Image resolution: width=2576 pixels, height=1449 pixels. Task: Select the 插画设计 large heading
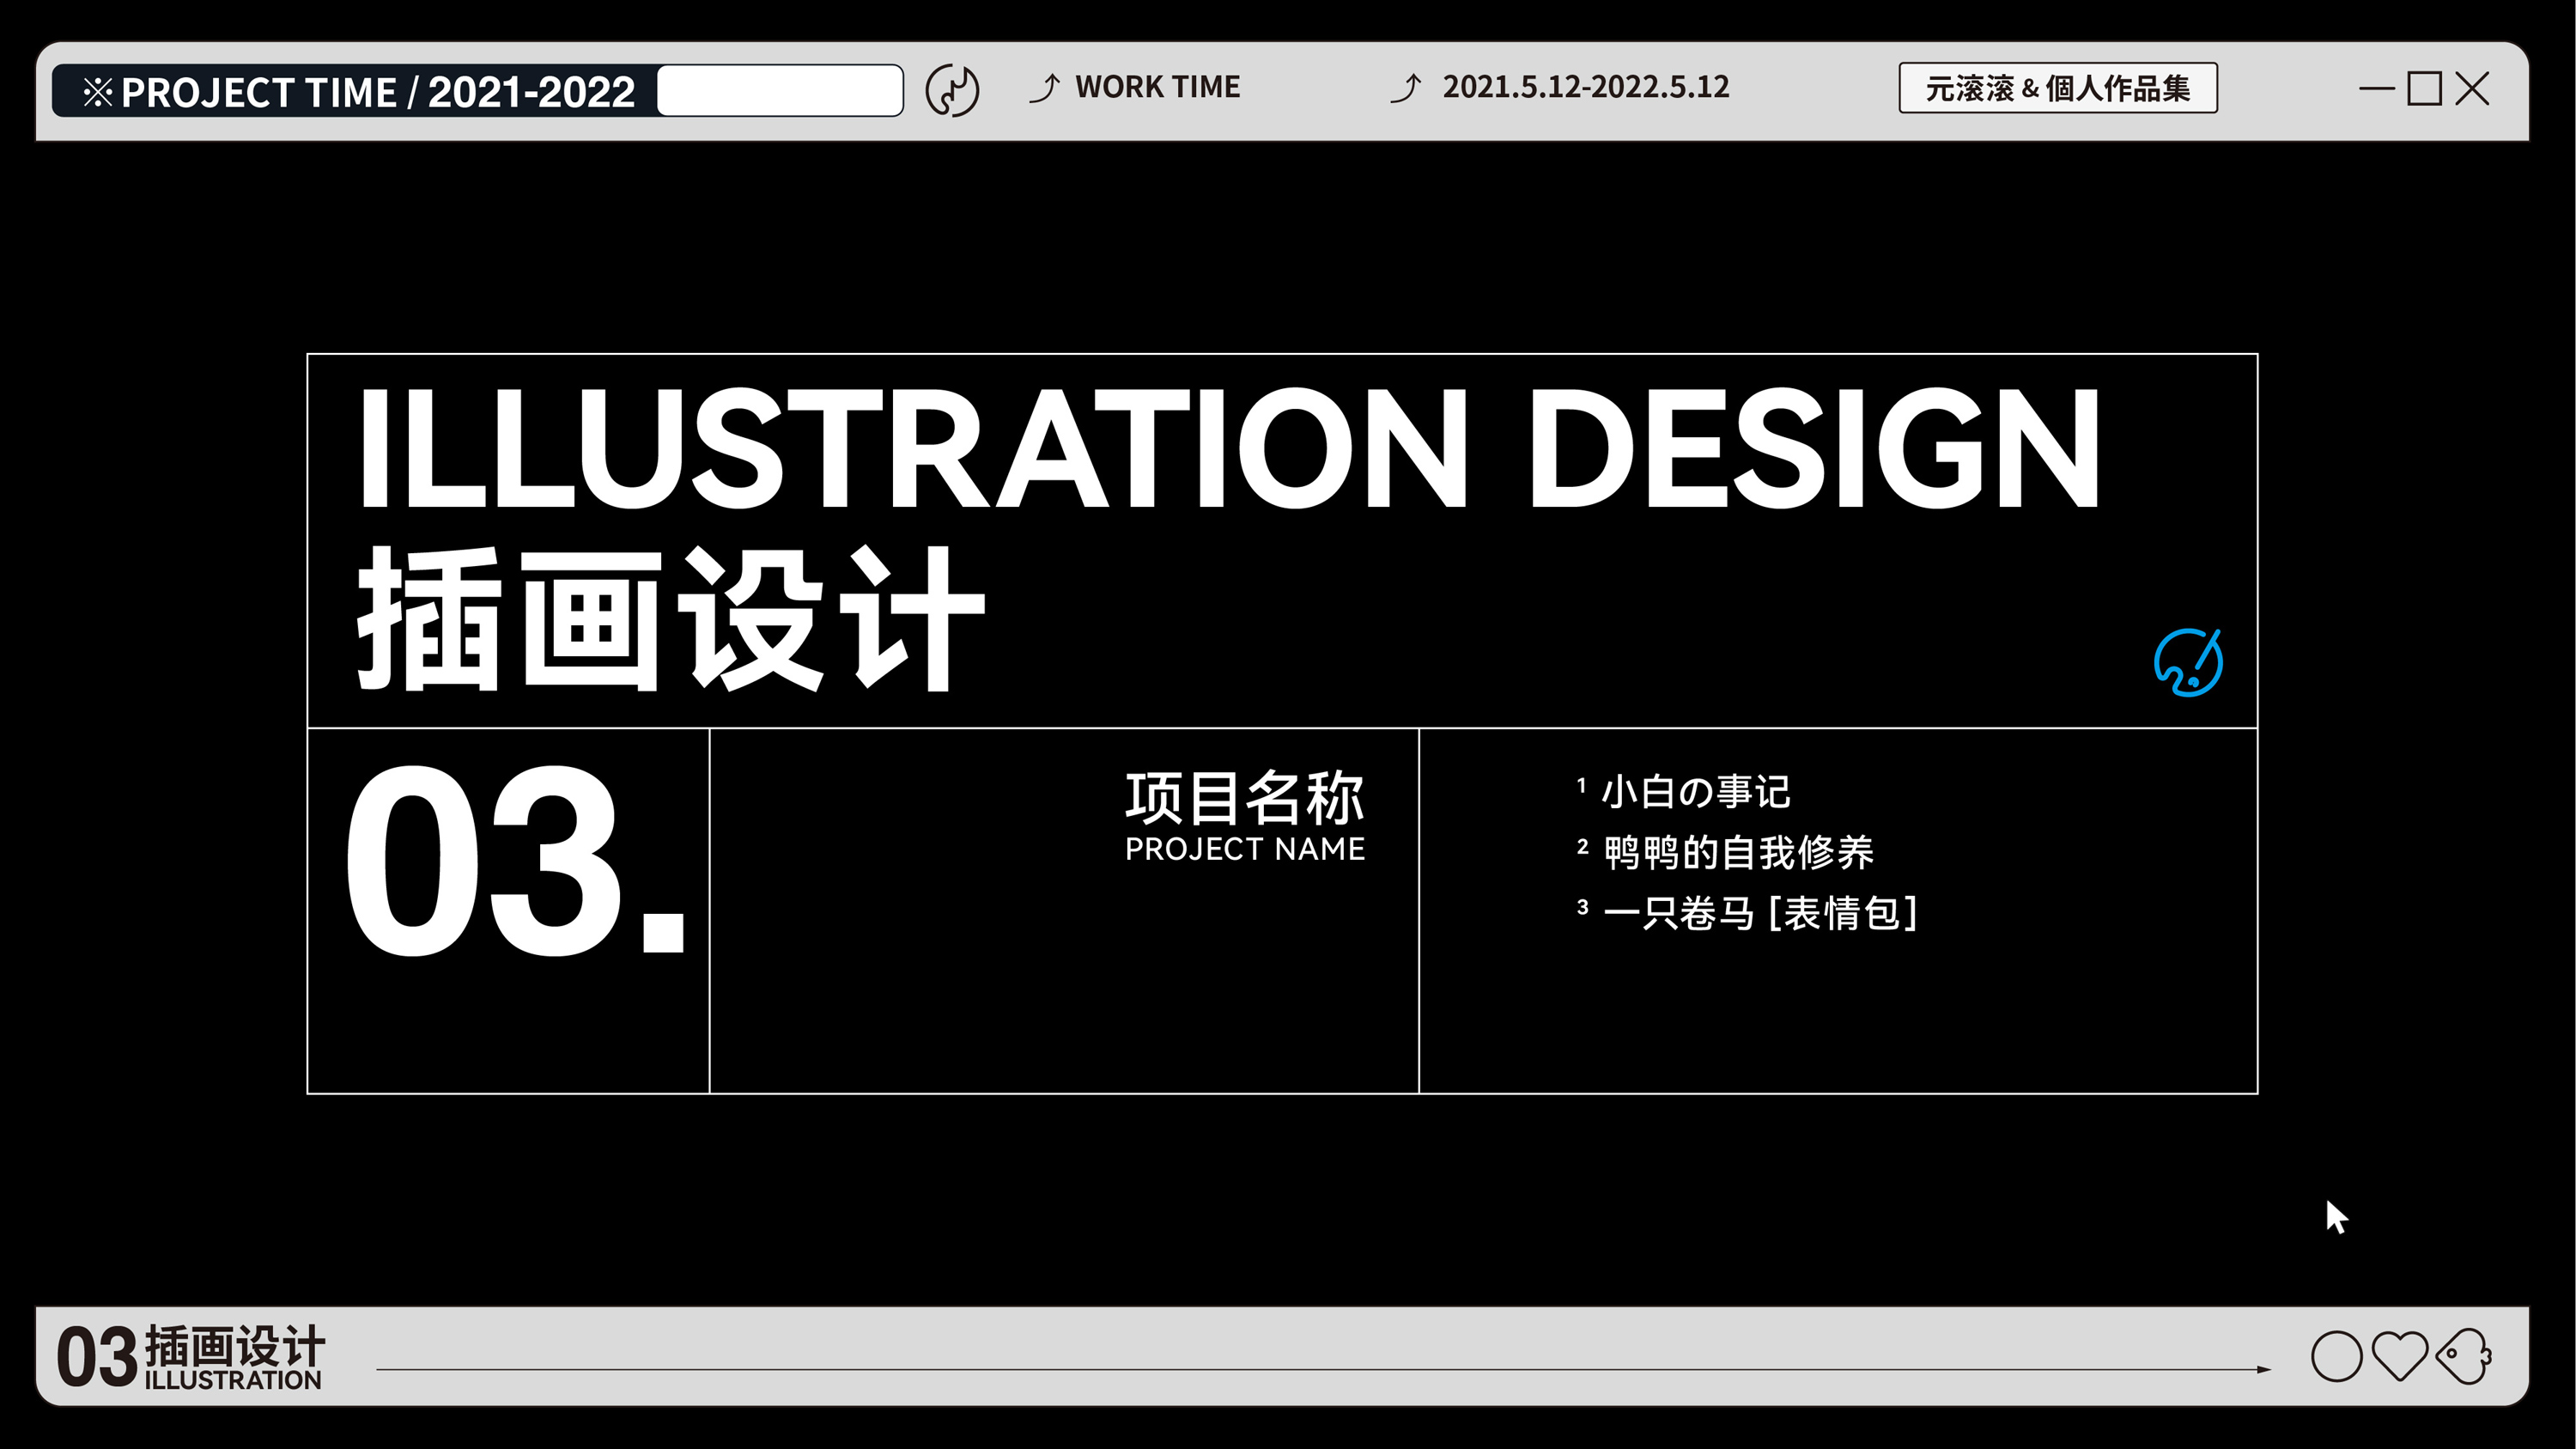pyautogui.click(x=671, y=619)
